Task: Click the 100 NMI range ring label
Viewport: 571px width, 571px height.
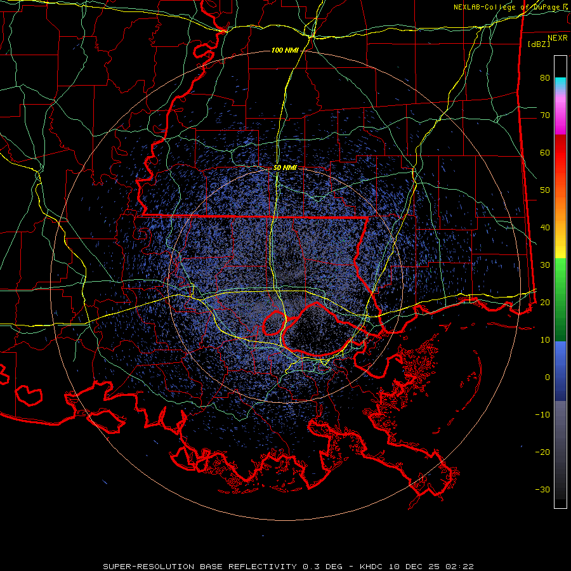Action: (x=285, y=50)
